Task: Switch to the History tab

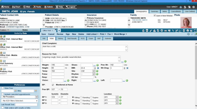Action: tap(61, 39)
